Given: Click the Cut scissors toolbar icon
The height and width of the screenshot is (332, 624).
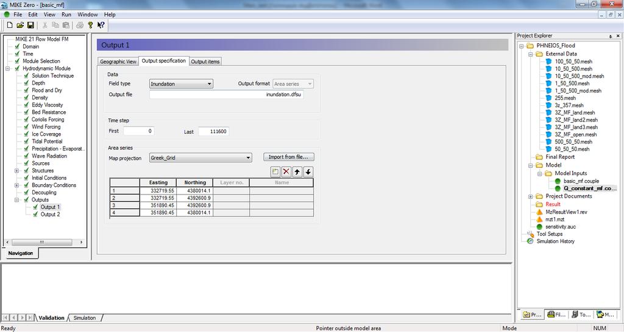Looking at the screenshot, I should 44,25.
